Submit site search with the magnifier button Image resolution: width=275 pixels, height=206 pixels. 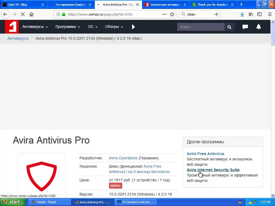(x=229, y=27)
